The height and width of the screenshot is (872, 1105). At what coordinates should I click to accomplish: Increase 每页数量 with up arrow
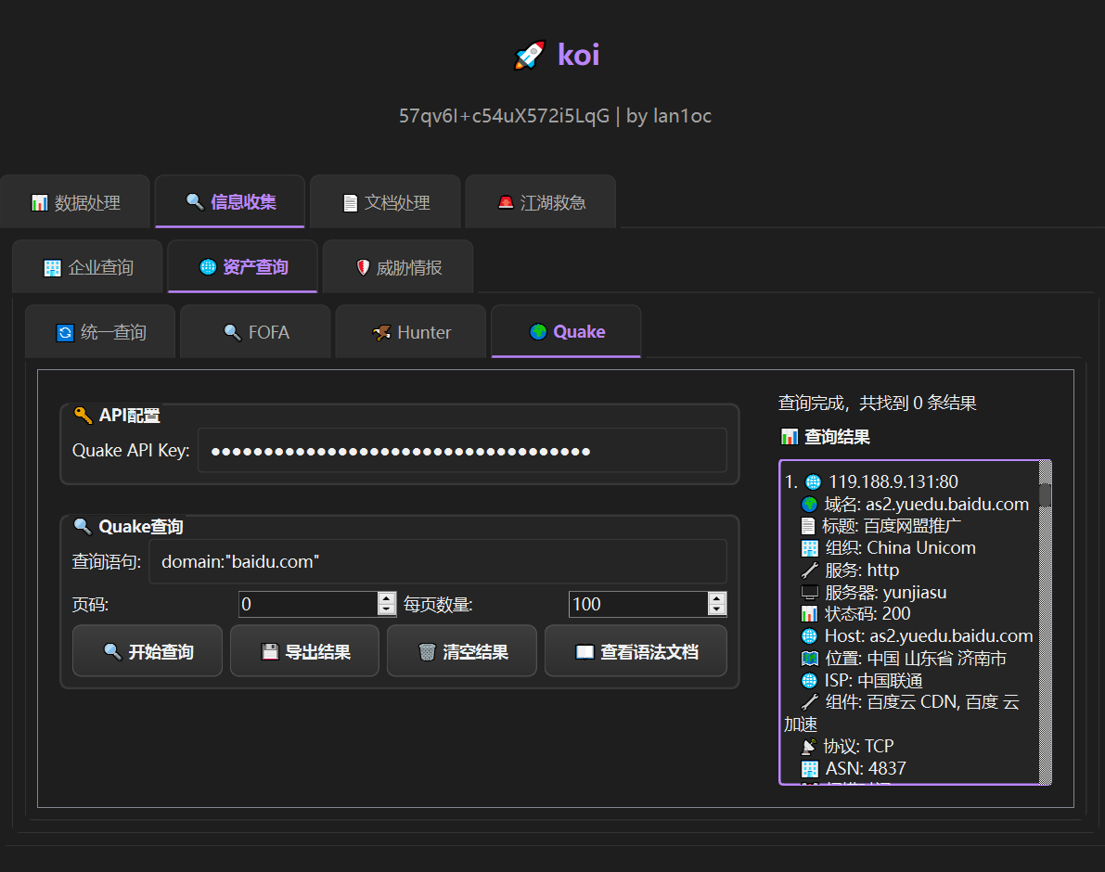716,598
